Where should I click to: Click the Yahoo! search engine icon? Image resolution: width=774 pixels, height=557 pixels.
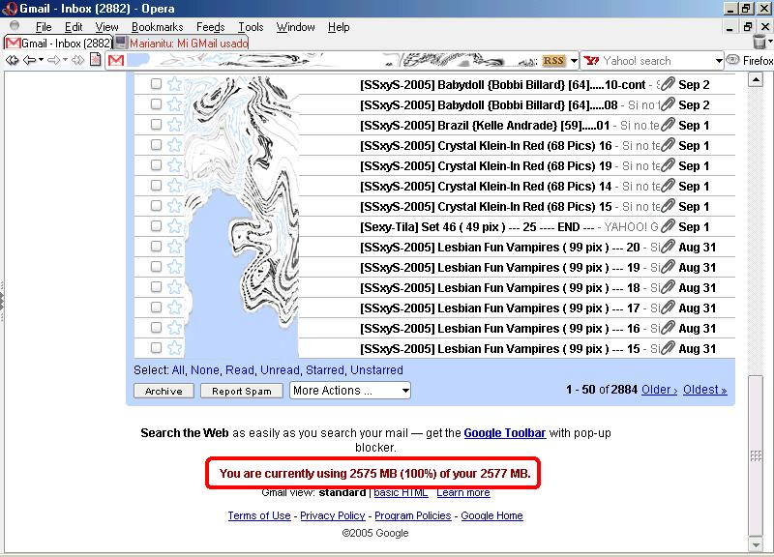coord(591,61)
